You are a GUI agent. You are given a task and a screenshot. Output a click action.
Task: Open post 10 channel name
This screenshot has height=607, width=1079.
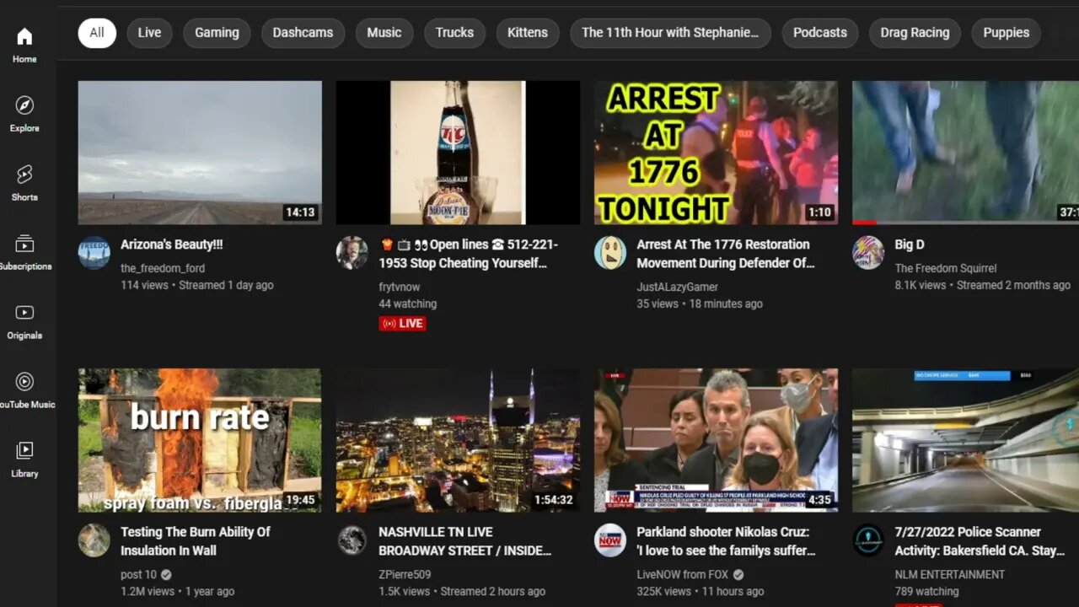(138, 574)
